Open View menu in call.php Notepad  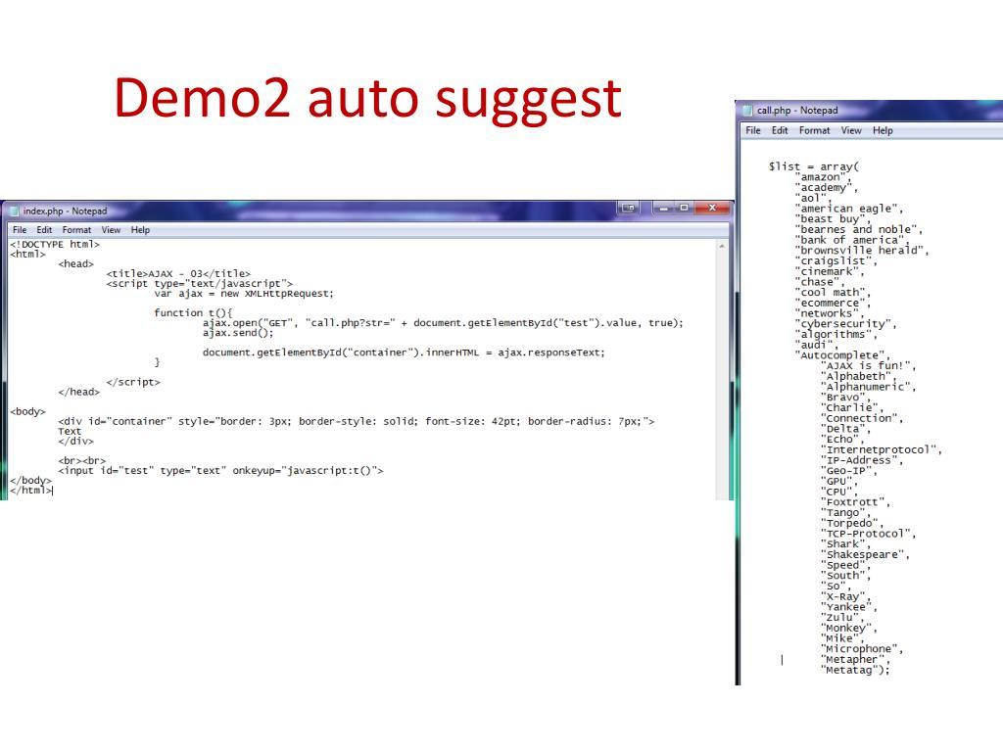point(851,130)
